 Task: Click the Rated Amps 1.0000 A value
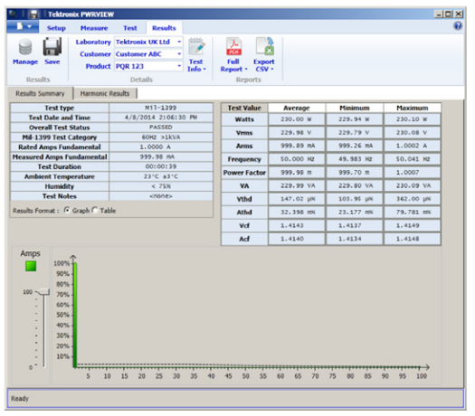pyautogui.click(x=160, y=147)
